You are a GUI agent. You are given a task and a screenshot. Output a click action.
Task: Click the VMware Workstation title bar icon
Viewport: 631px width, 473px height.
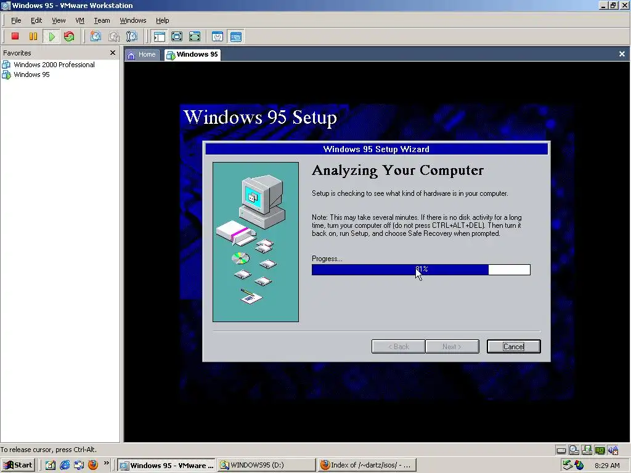(x=6, y=5)
